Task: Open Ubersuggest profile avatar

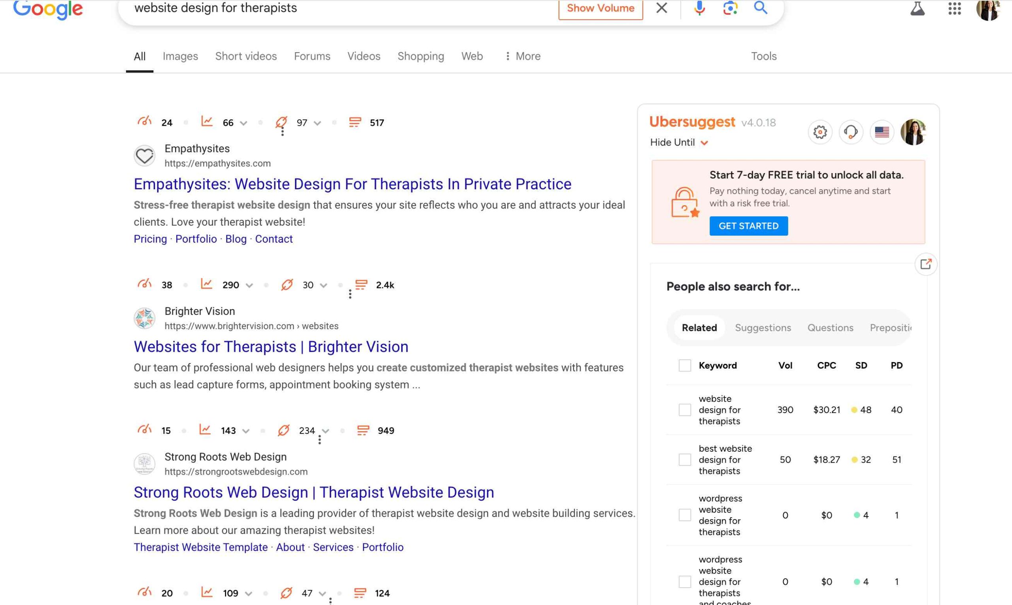Action: (x=913, y=132)
